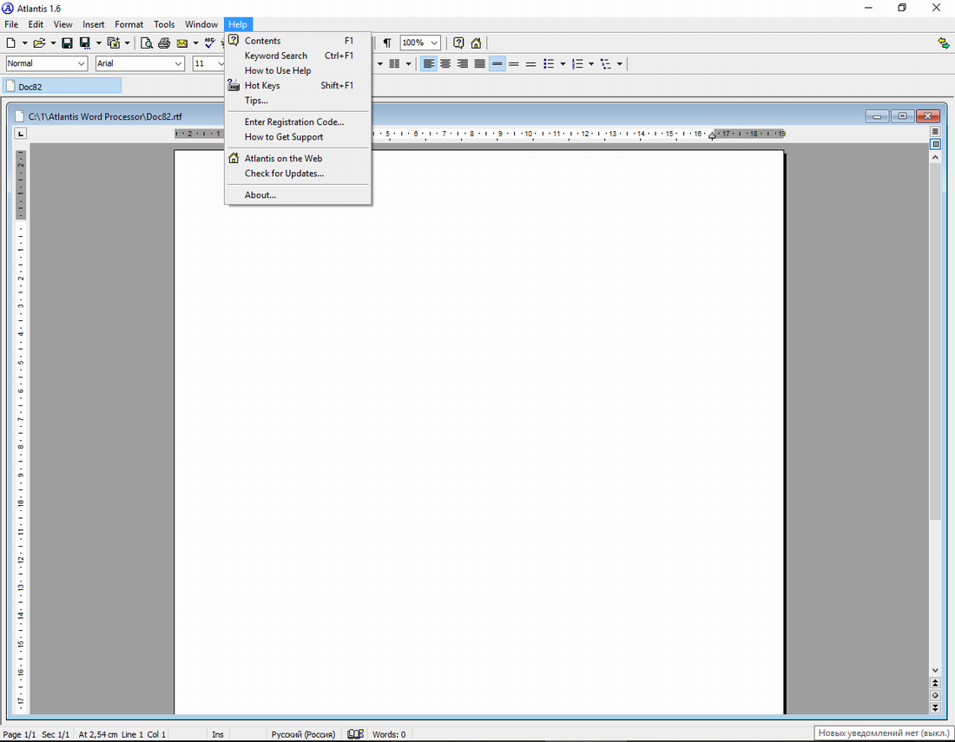The width and height of the screenshot is (955, 742).
Task: Choose Check for Updates... entry
Action: pyautogui.click(x=298, y=174)
